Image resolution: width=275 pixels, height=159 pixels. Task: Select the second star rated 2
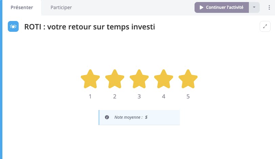[x=115, y=79]
